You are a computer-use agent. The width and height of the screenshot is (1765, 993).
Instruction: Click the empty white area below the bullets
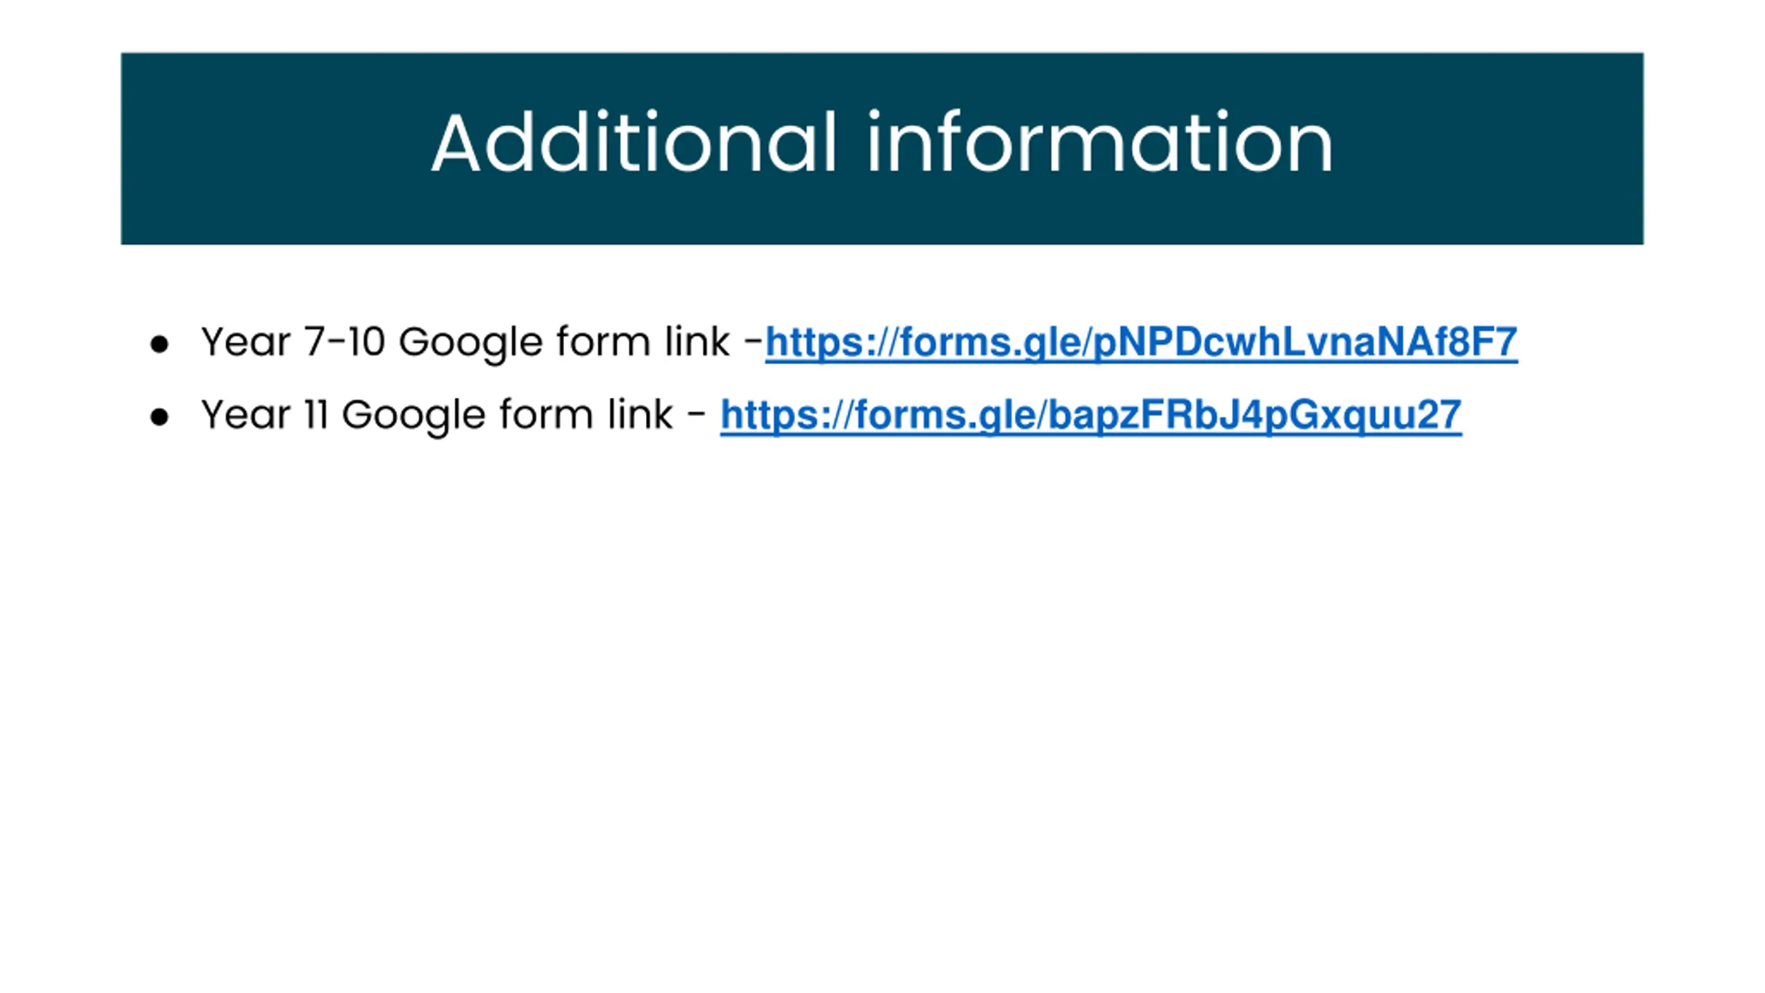click(x=882, y=690)
